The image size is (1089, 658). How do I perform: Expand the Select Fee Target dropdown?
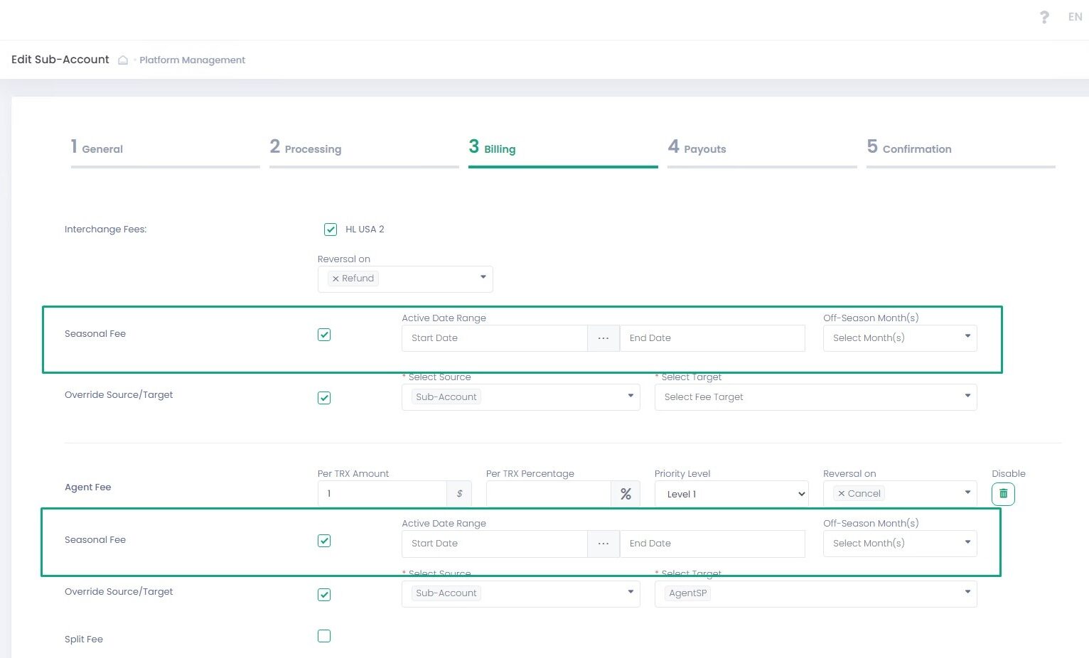click(815, 397)
